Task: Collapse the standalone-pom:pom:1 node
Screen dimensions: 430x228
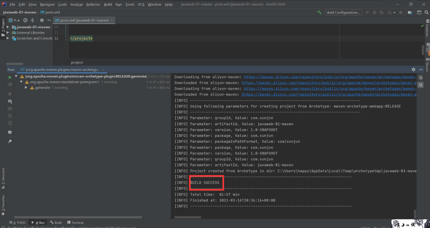Action: (22, 82)
